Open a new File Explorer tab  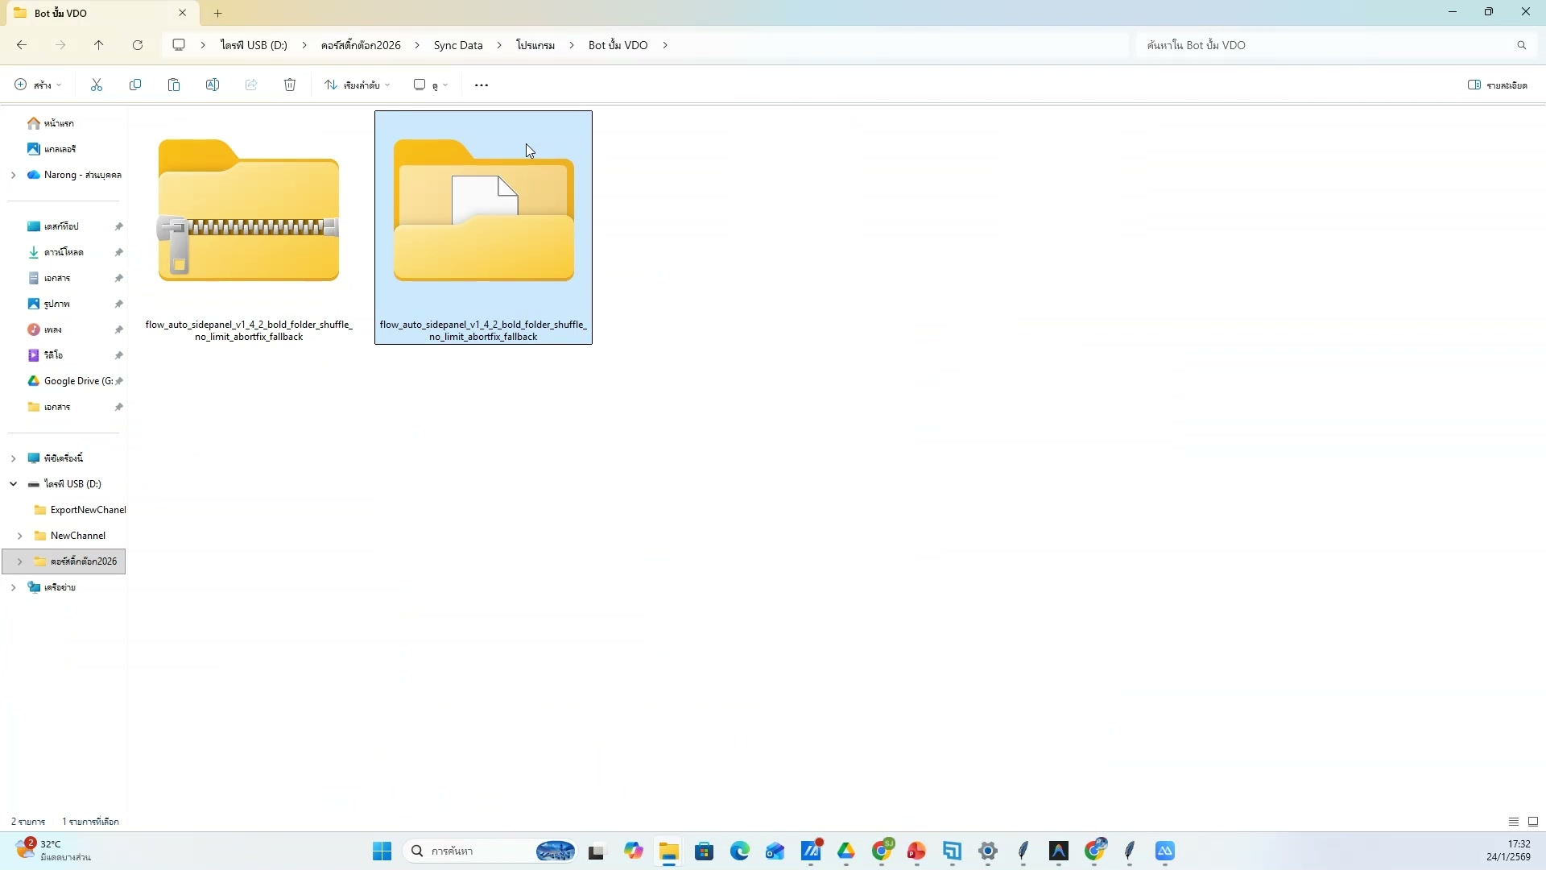pyautogui.click(x=217, y=13)
